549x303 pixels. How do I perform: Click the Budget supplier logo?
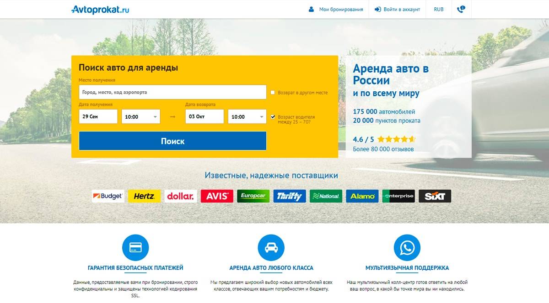108,196
